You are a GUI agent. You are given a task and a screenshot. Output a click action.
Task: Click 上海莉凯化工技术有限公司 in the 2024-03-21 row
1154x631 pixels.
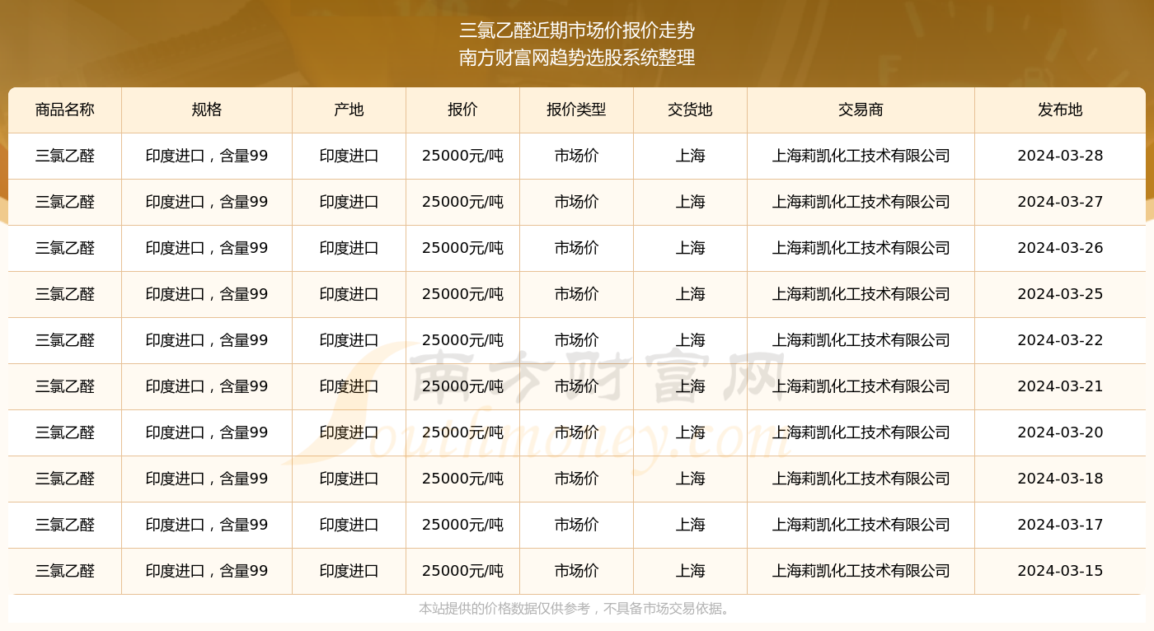[861, 386]
